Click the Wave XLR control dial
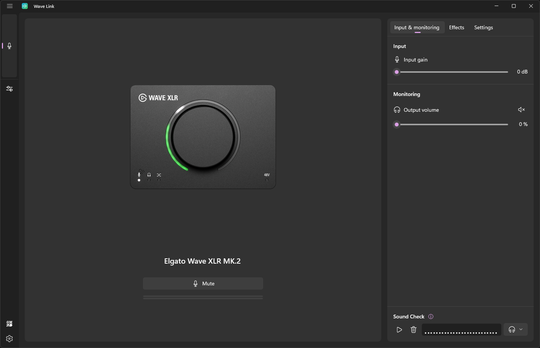 203,136
